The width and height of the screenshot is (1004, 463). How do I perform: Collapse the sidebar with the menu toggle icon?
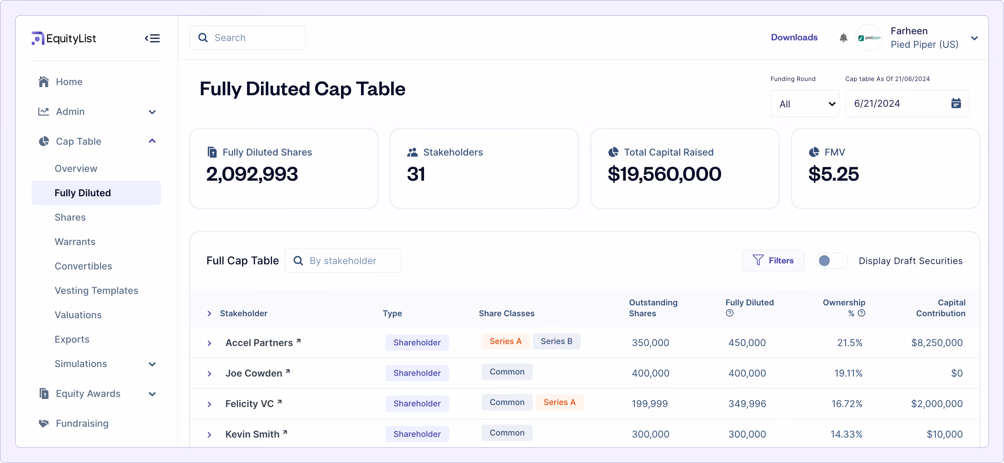[x=153, y=38]
